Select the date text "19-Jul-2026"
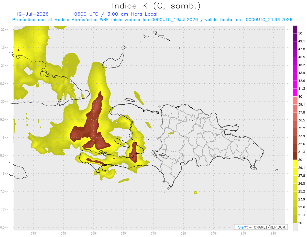Image resolution: width=307 pixels, height=237 pixels. [x=32, y=14]
